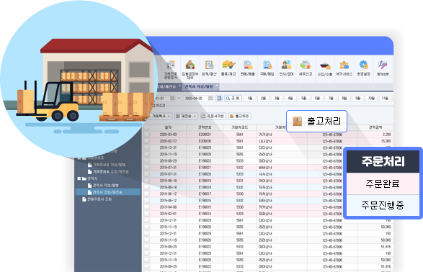
Task: Check the row dated 2019-02-01
Action: pos(146,214)
